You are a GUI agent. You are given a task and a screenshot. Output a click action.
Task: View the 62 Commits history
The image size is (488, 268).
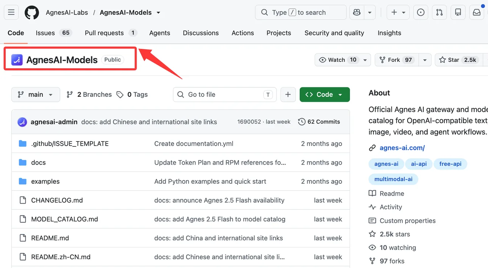pos(319,122)
